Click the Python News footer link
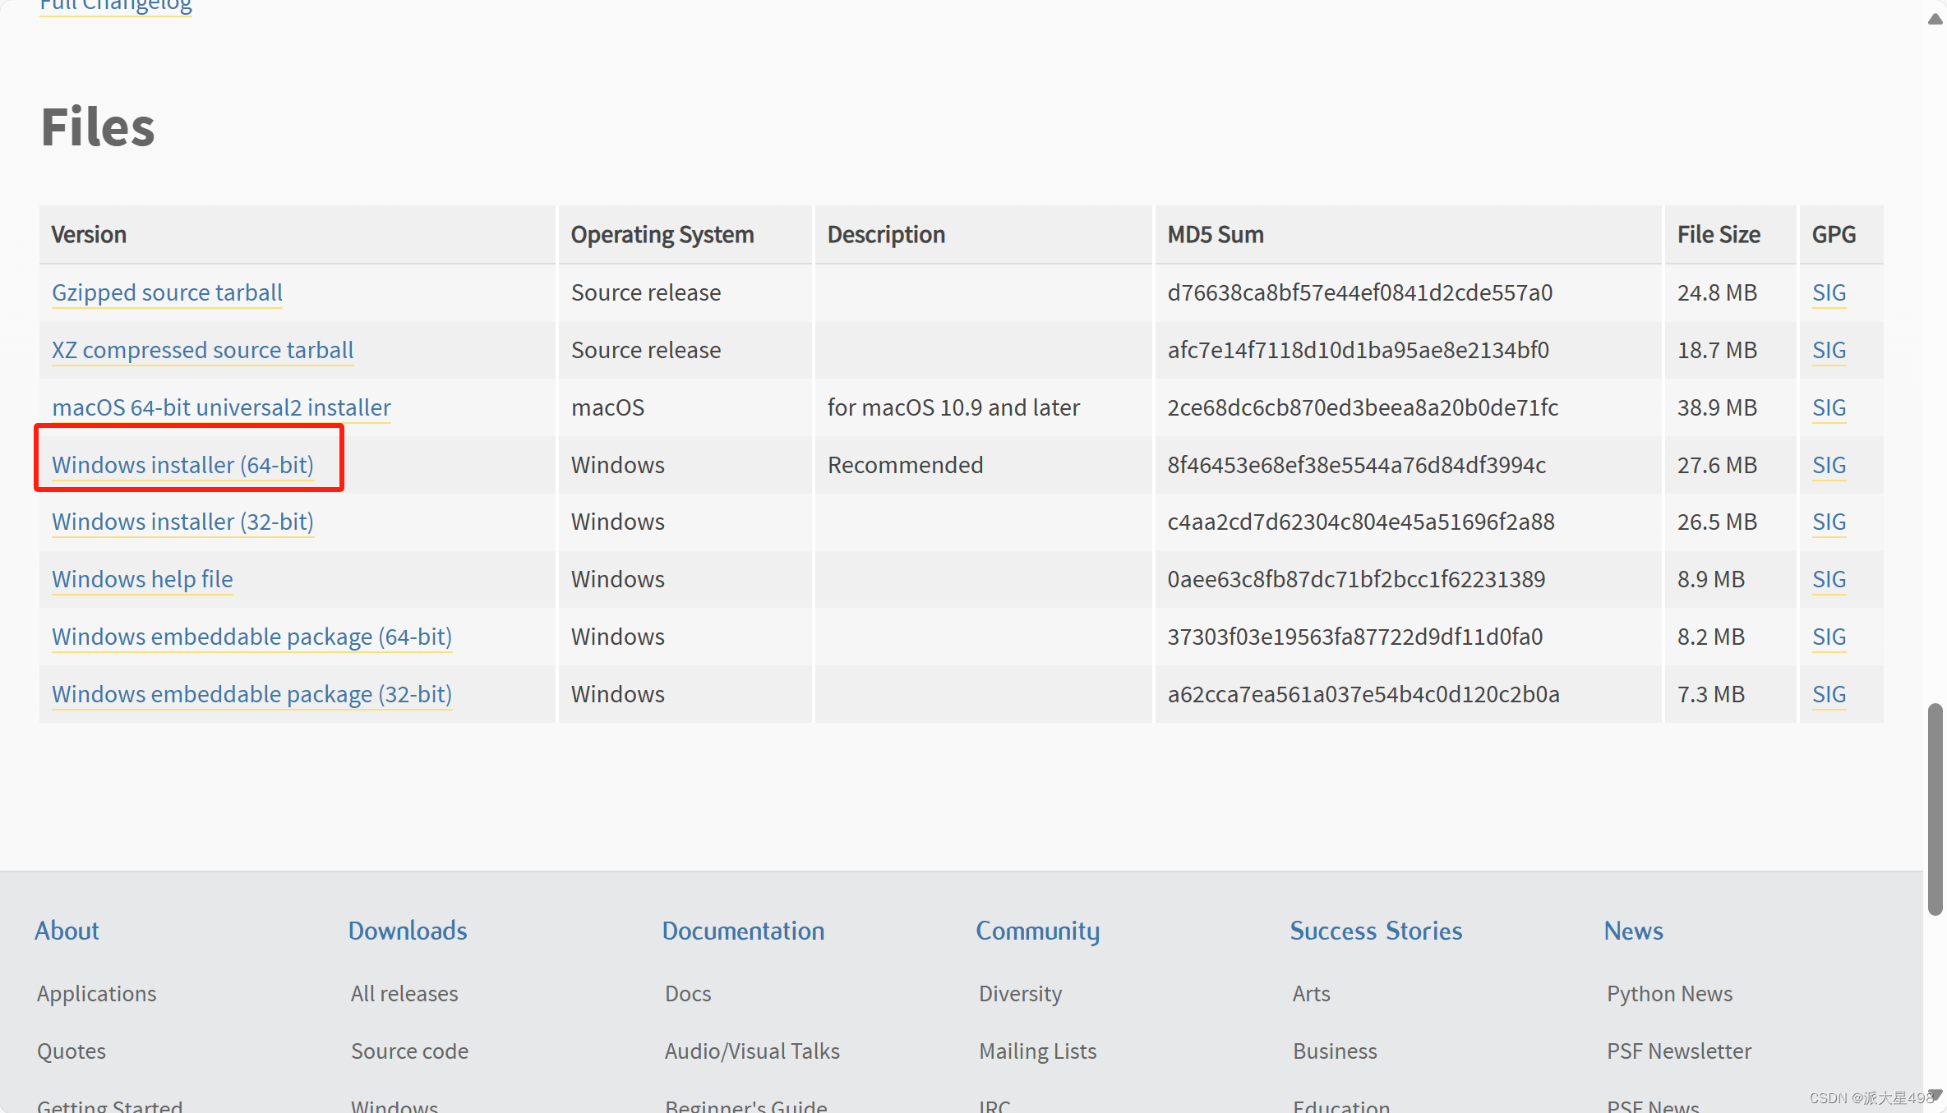The height and width of the screenshot is (1113, 1947). click(1669, 994)
